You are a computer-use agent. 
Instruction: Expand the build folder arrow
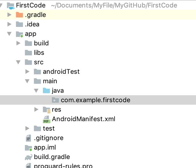[18, 43]
